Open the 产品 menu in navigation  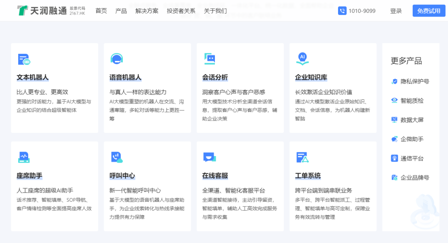(121, 11)
